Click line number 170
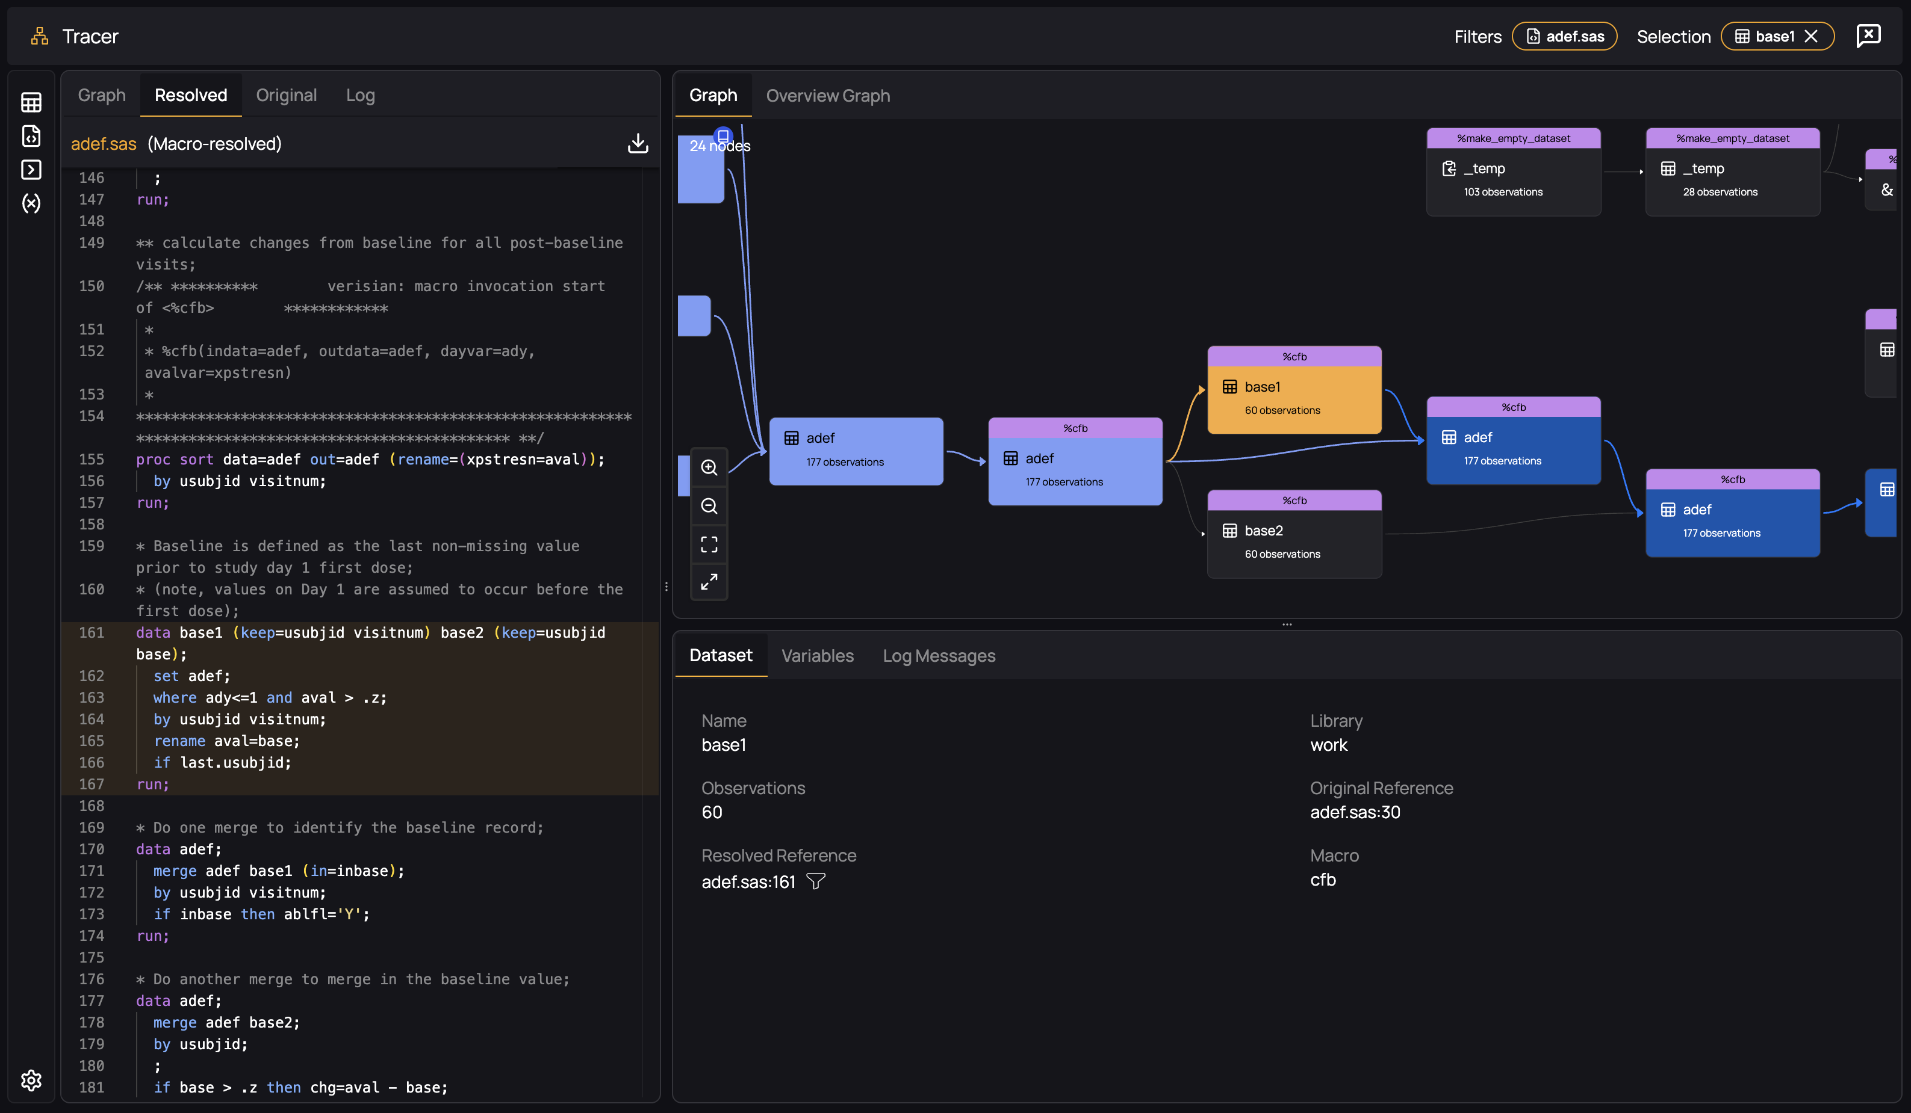Viewport: 1911px width, 1113px height. click(92, 848)
